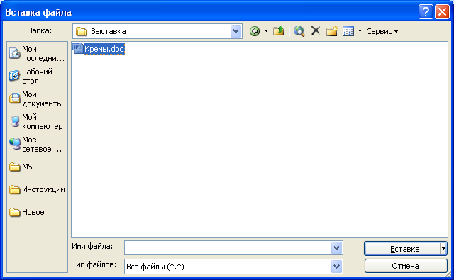Image resolution: width=454 pixels, height=280 pixels.
Task: Open Мои последние документы in the places bar
Action: [37, 53]
